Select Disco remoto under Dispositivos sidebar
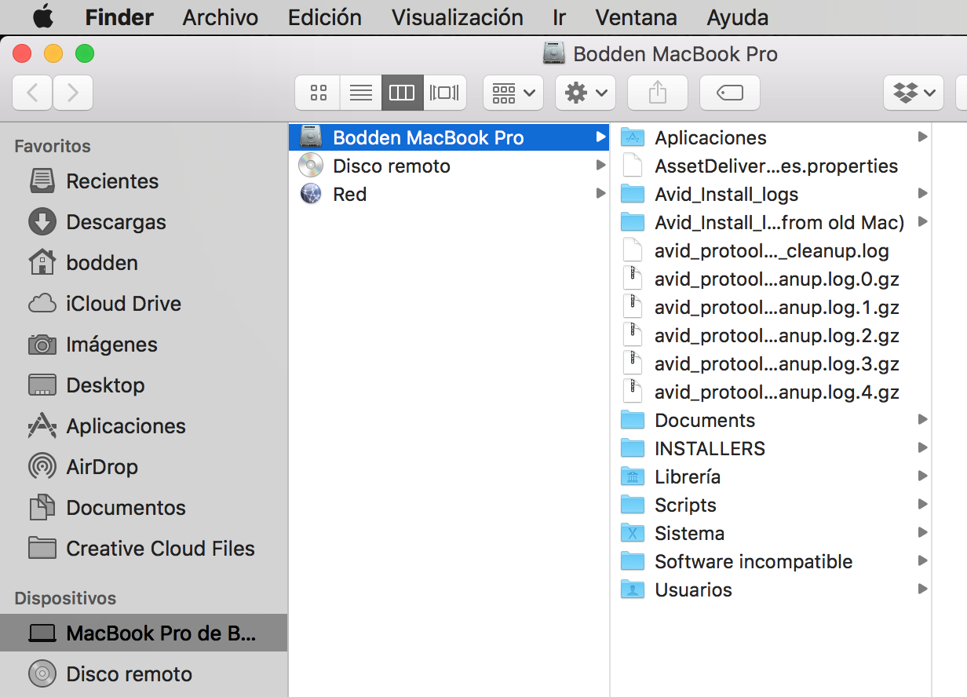 click(x=144, y=674)
